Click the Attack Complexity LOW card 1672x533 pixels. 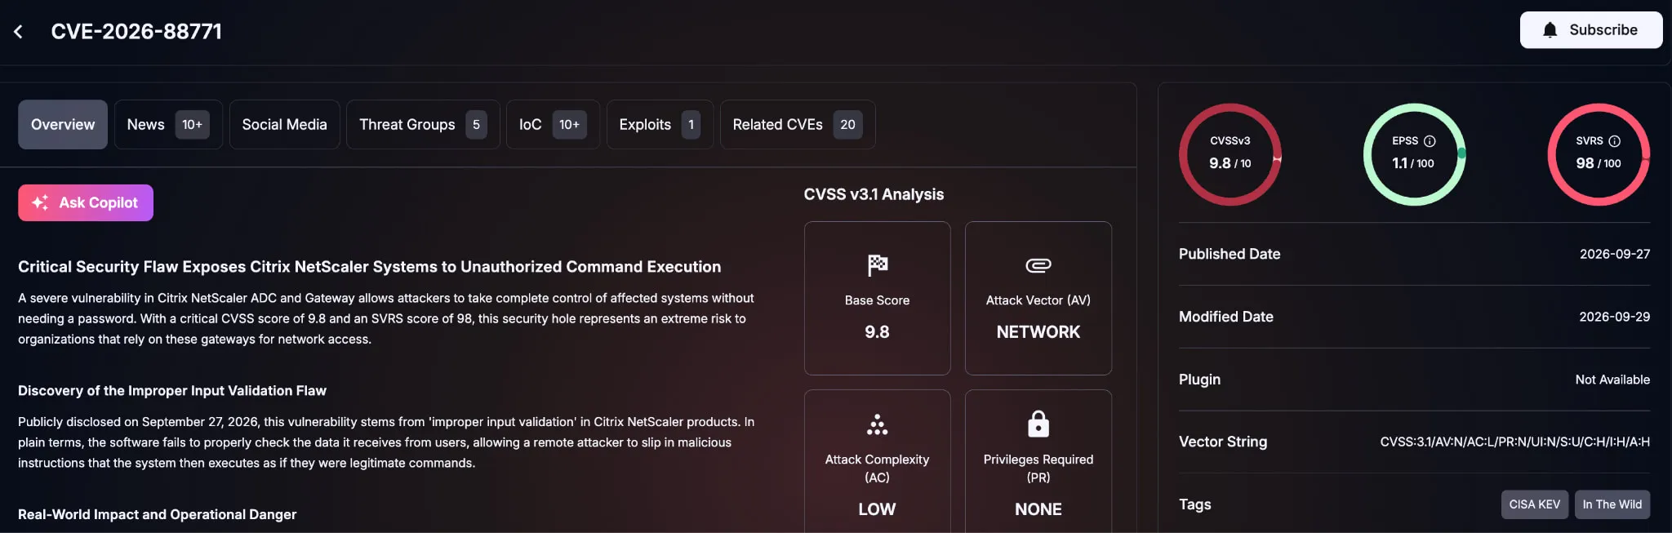point(877,461)
